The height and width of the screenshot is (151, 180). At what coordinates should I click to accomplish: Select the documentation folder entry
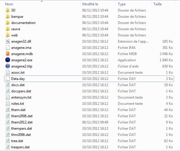23,23
